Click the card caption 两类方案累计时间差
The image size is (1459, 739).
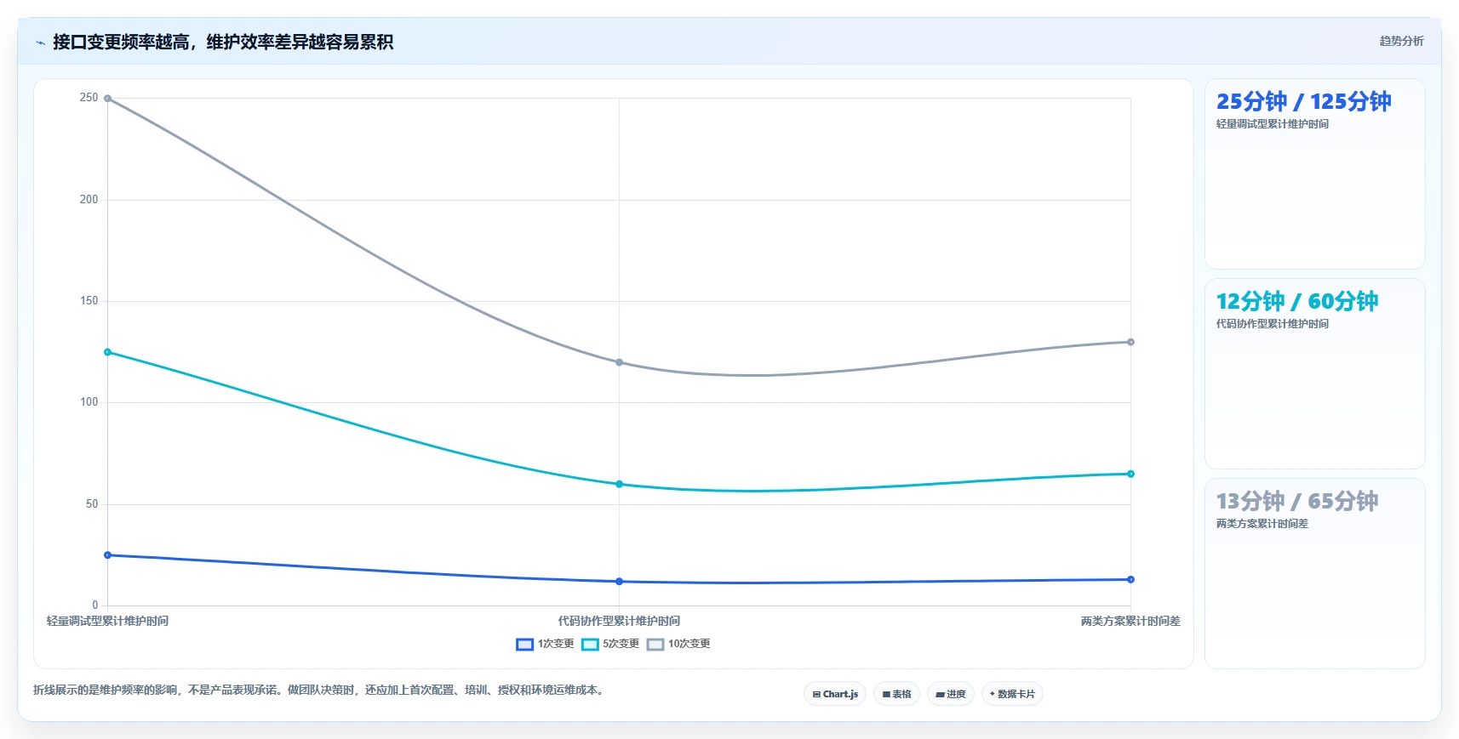tap(1262, 524)
